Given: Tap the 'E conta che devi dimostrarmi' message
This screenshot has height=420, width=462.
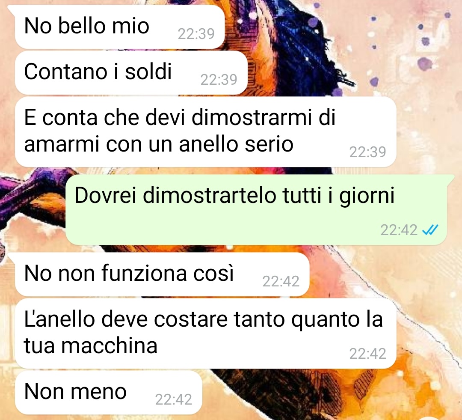Looking at the screenshot, I should (x=206, y=131).
